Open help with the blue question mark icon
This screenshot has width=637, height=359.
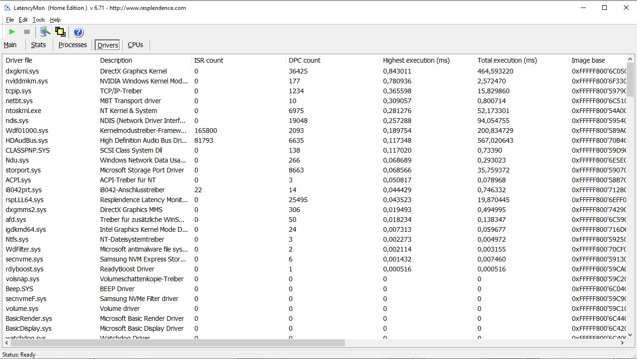click(78, 32)
